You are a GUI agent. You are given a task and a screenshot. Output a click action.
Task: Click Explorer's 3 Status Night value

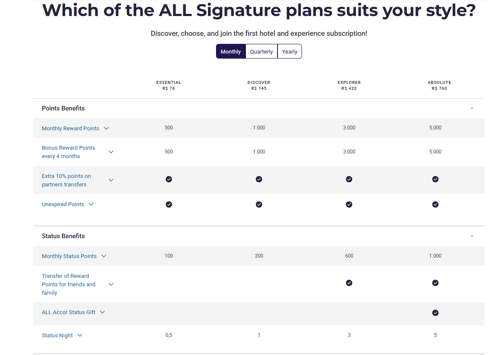(349, 335)
